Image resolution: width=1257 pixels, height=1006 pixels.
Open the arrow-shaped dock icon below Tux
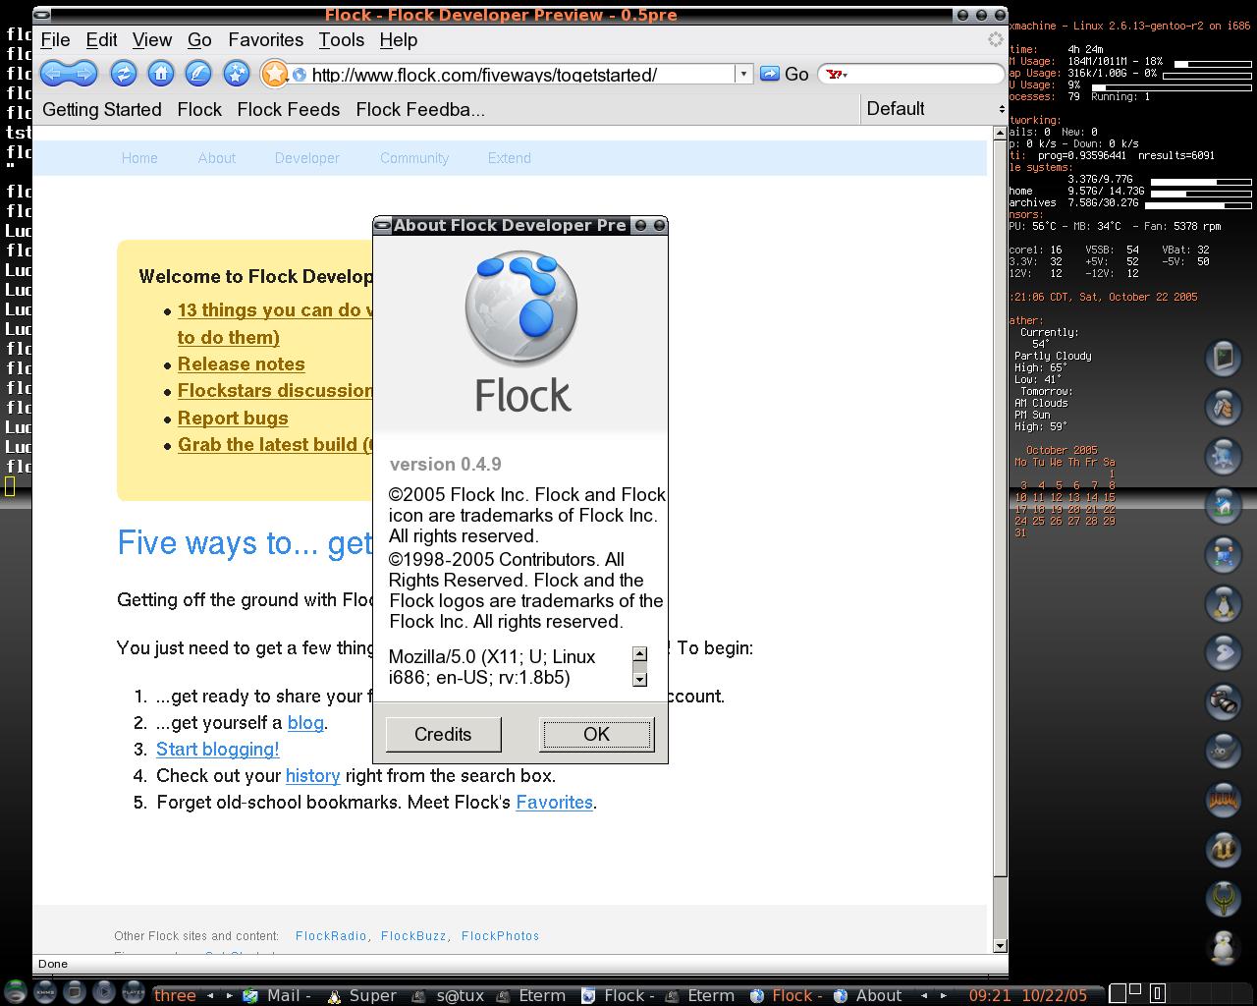(x=1224, y=652)
